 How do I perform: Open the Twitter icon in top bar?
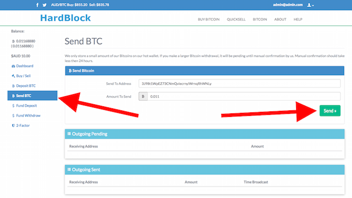44,5
